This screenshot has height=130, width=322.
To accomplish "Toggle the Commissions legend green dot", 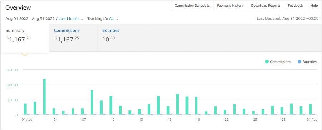I will point(267,62).
